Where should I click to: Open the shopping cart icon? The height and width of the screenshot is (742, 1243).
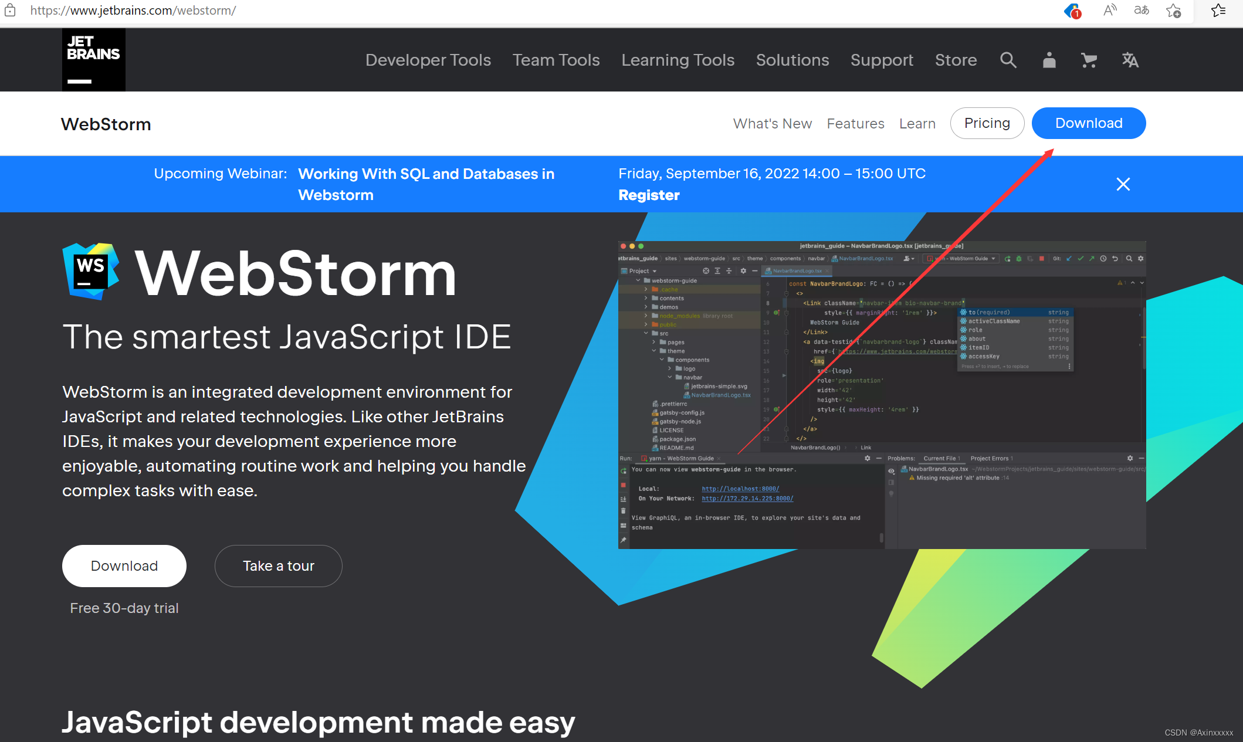[x=1089, y=60]
